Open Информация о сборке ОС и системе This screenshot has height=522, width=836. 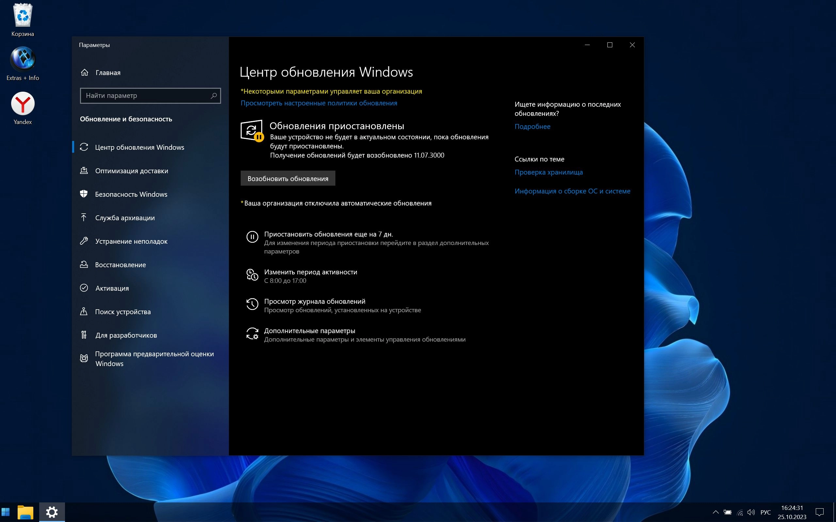click(572, 191)
